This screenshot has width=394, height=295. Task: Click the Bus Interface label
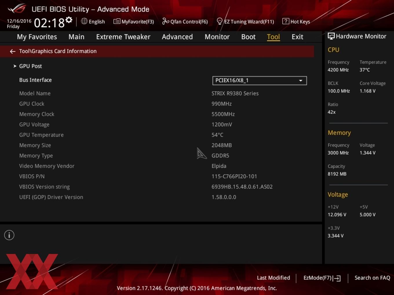[x=35, y=80]
